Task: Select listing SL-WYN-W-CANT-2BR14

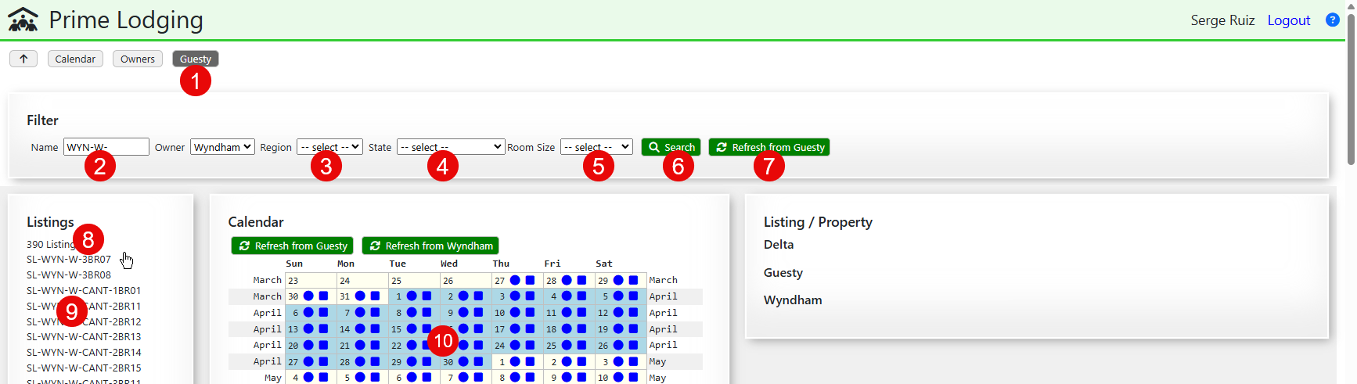Action: click(x=84, y=353)
